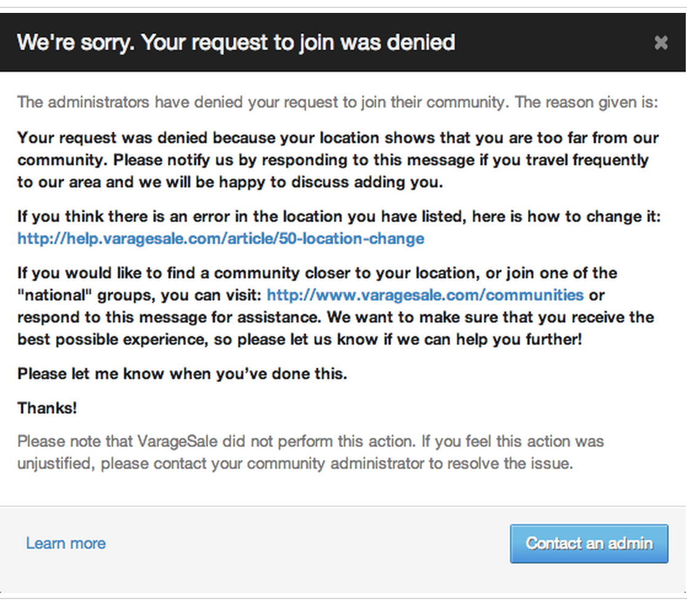Screen dimensions: 687x604
Task: Click the "Thanks!" line
Action: pyautogui.click(x=47, y=408)
